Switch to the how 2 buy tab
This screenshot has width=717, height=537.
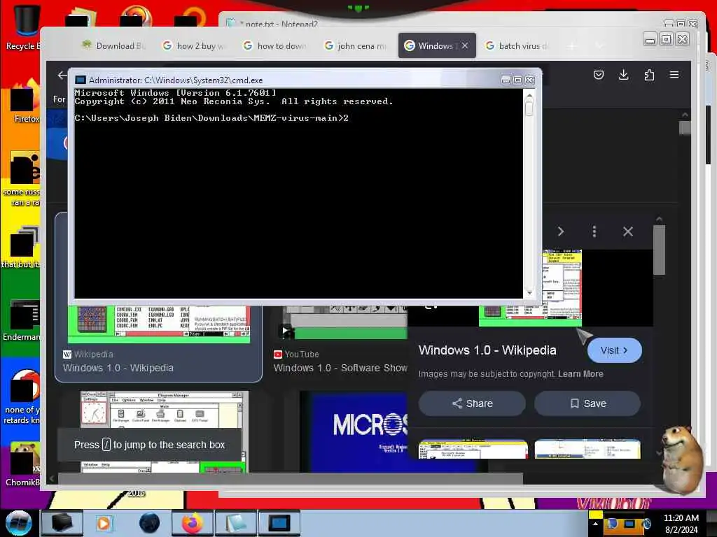click(x=194, y=45)
